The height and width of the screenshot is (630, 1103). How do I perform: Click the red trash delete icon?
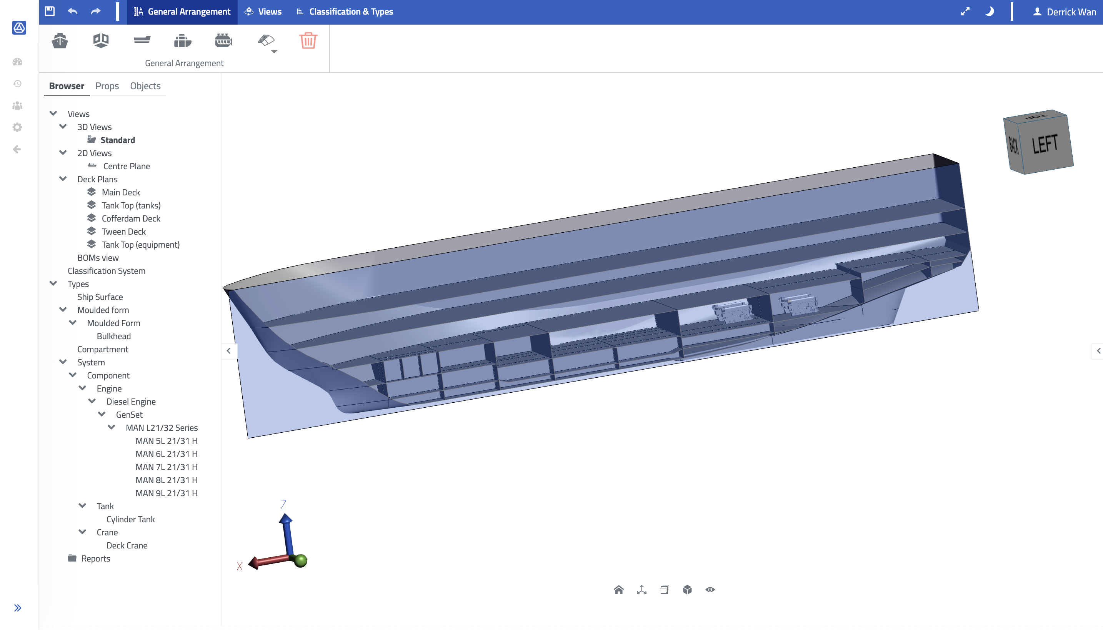pyautogui.click(x=308, y=41)
